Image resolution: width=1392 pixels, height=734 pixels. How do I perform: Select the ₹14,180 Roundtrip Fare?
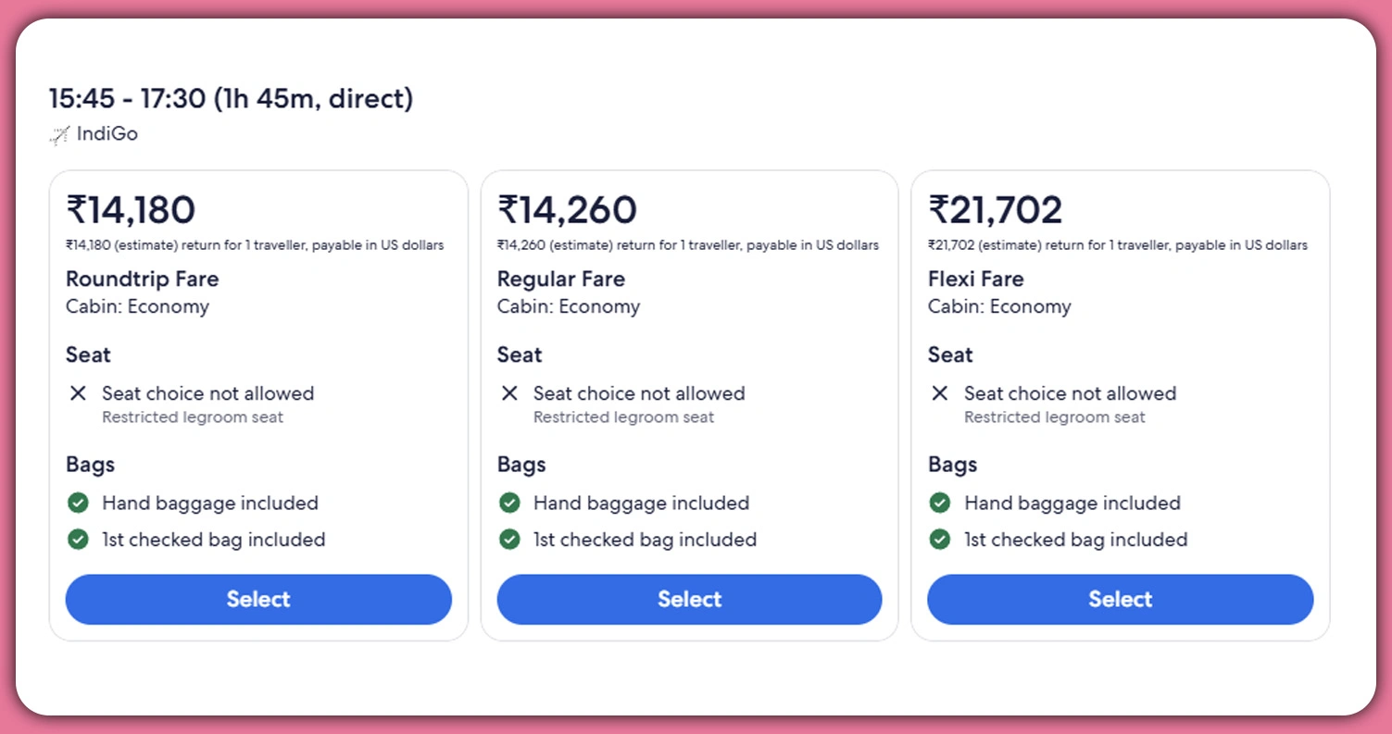[x=258, y=599]
